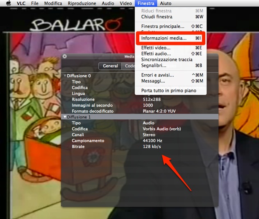Close the Finestra menu in menu bar
Viewport: 259px width, 219px height.
coord(146,3)
